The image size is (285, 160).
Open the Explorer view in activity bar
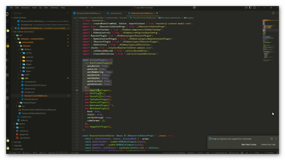[x=7, y=14]
